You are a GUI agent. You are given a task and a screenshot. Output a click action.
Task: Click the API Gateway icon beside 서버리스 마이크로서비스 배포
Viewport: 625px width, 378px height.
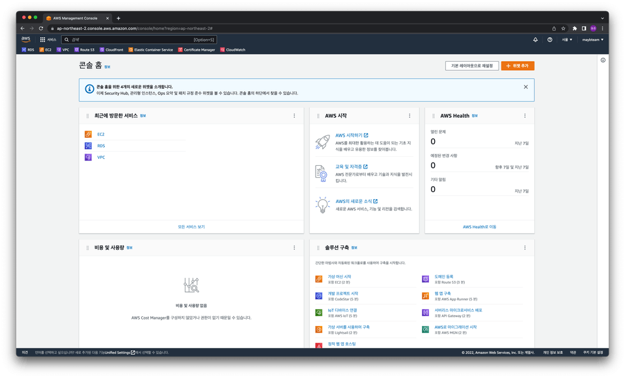point(426,313)
